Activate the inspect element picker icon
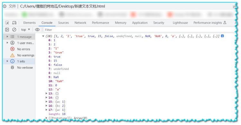 [x=7, y=23]
